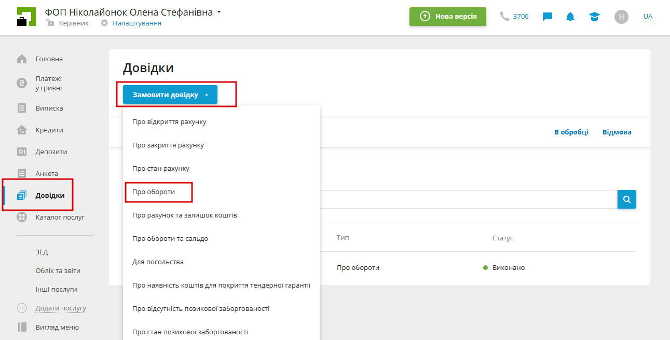
Task: Open the notifications bell
Action: click(x=570, y=17)
